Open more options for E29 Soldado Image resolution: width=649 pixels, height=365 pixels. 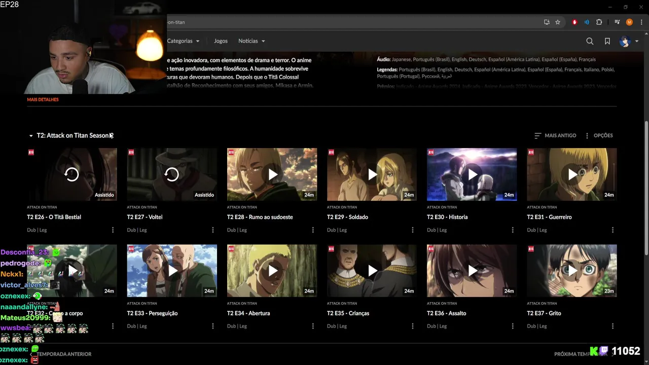[x=413, y=230]
